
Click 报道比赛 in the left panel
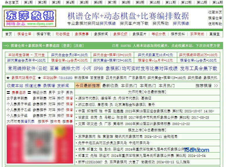(x=33, y=86)
